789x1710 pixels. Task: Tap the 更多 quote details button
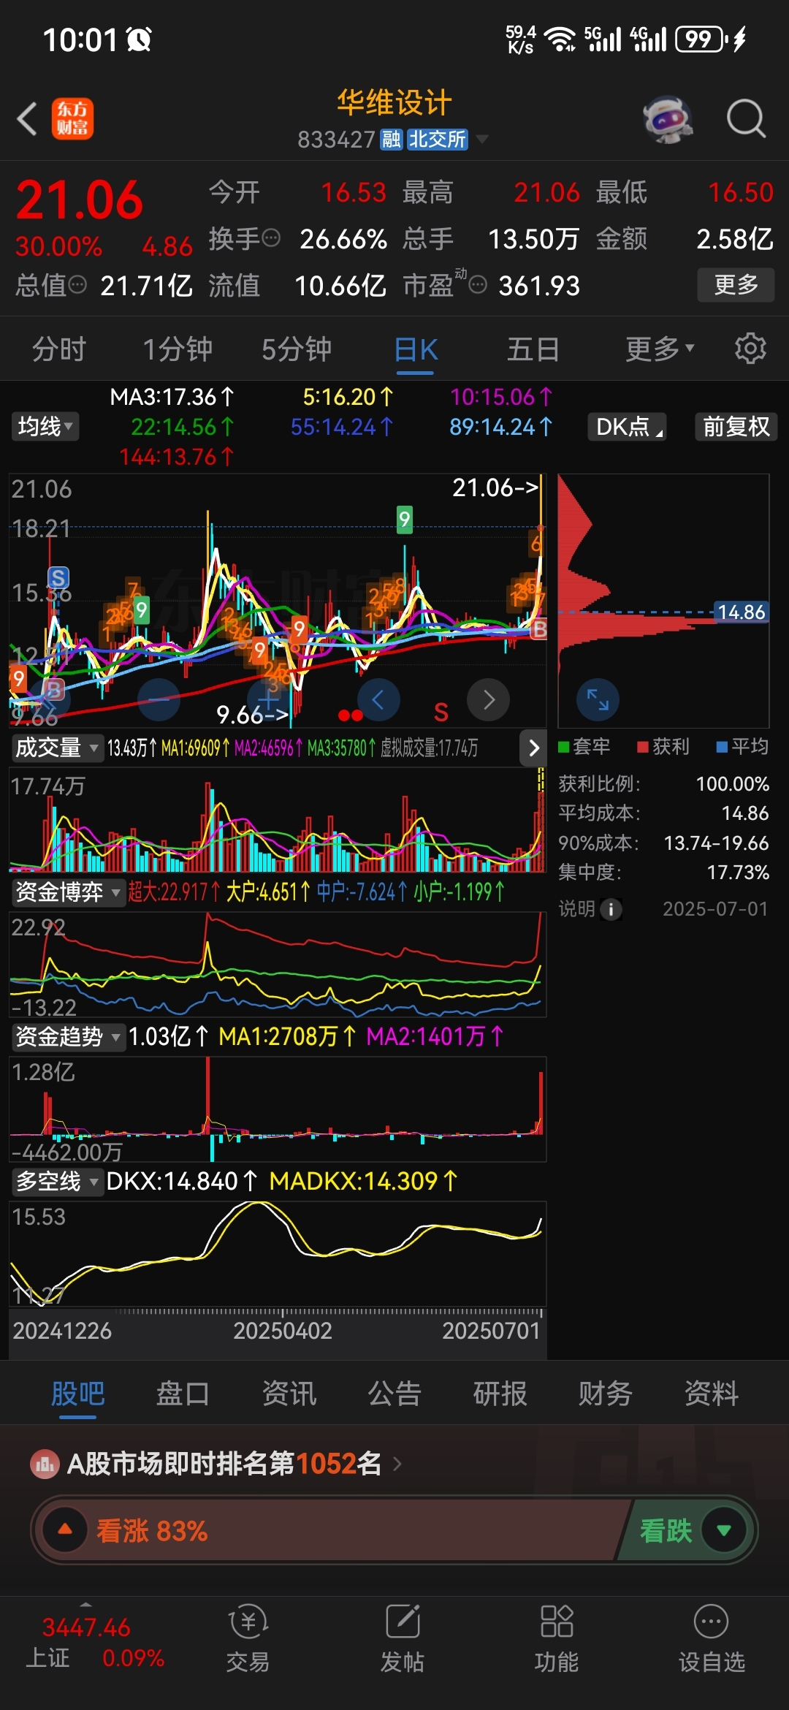736,284
